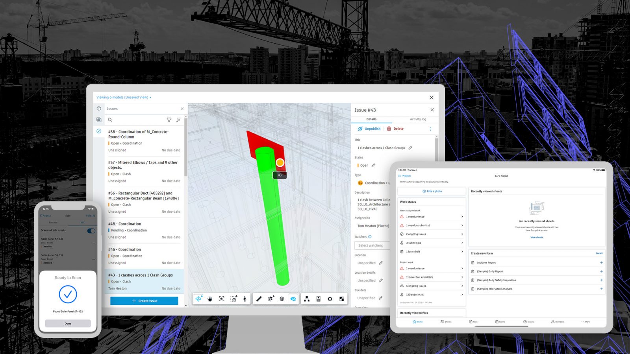This screenshot has height=354, width=630.
Task: Activate the first-person walk tool
Action: [245, 299]
